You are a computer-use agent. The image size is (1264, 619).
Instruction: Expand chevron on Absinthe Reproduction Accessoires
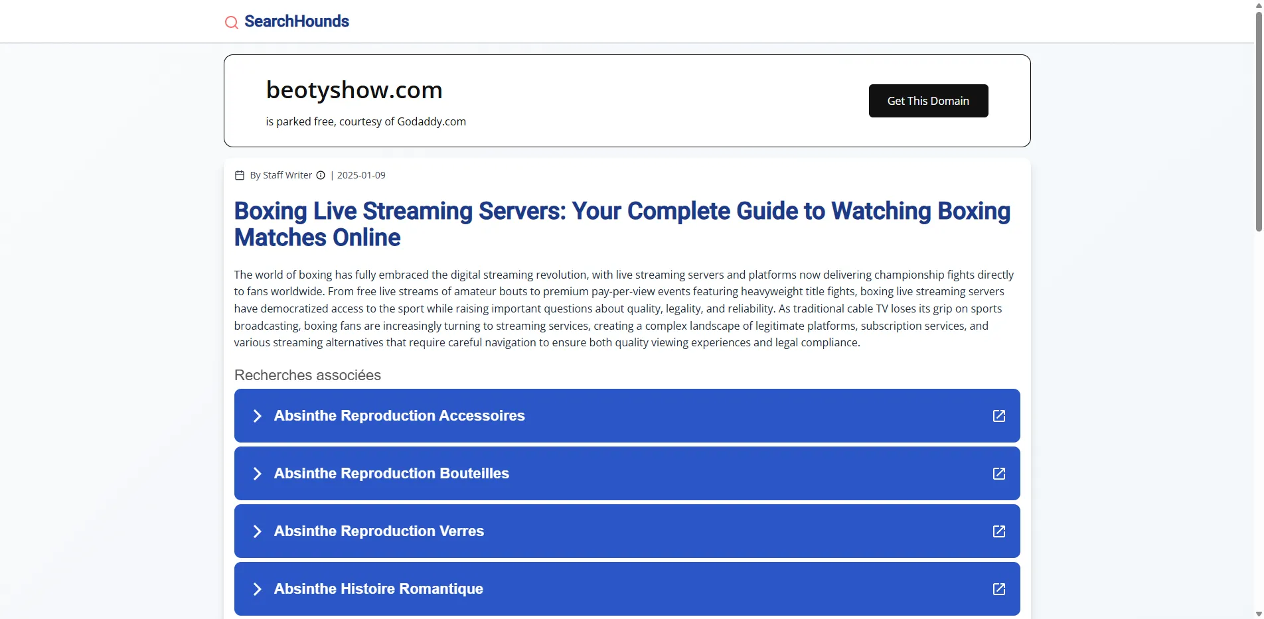click(257, 416)
